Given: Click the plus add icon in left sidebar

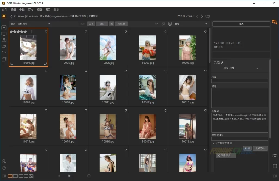Looking at the screenshot, I should pyautogui.click(x=4, y=28).
